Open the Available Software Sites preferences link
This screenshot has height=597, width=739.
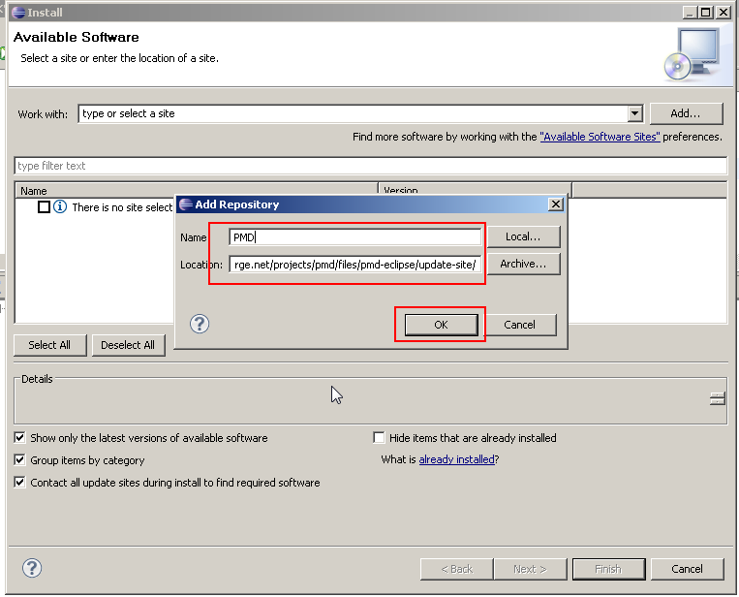[600, 137]
